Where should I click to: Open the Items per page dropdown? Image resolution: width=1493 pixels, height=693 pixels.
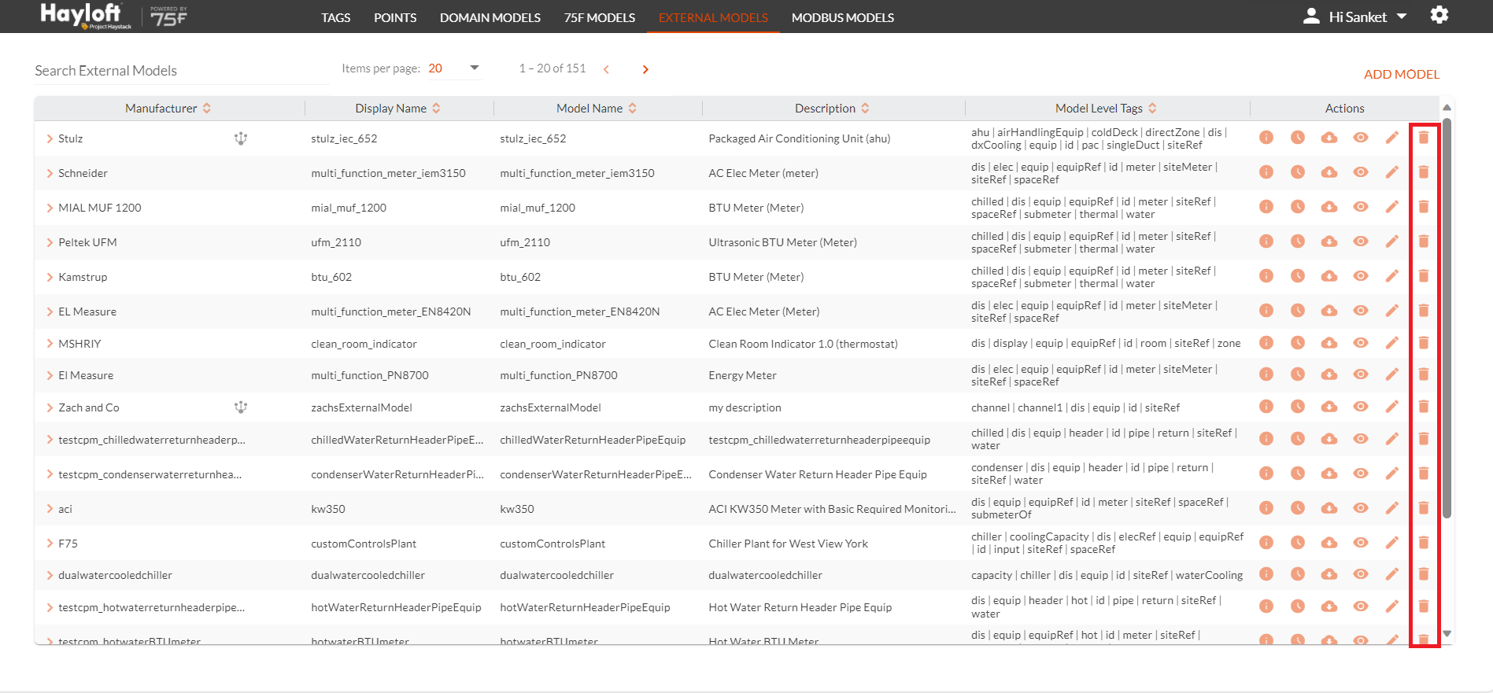click(x=454, y=68)
